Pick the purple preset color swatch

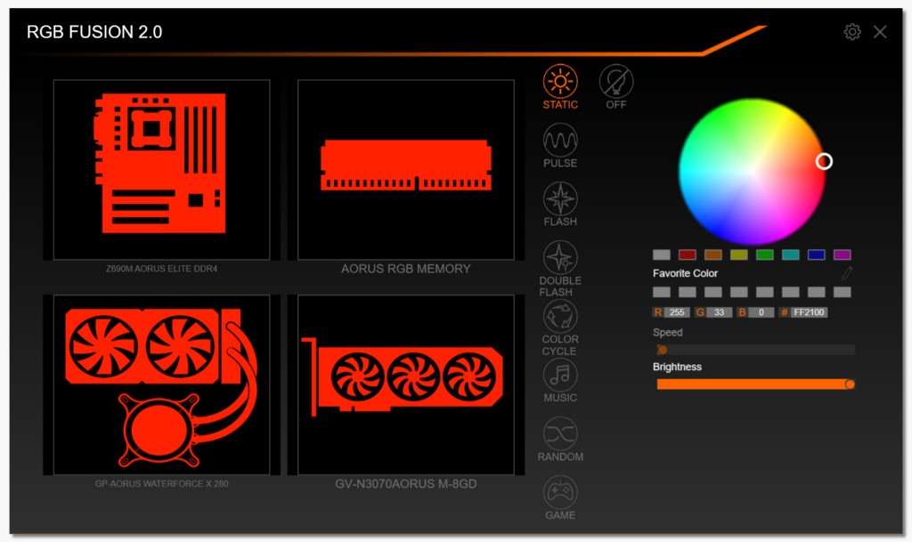tap(843, 255)
